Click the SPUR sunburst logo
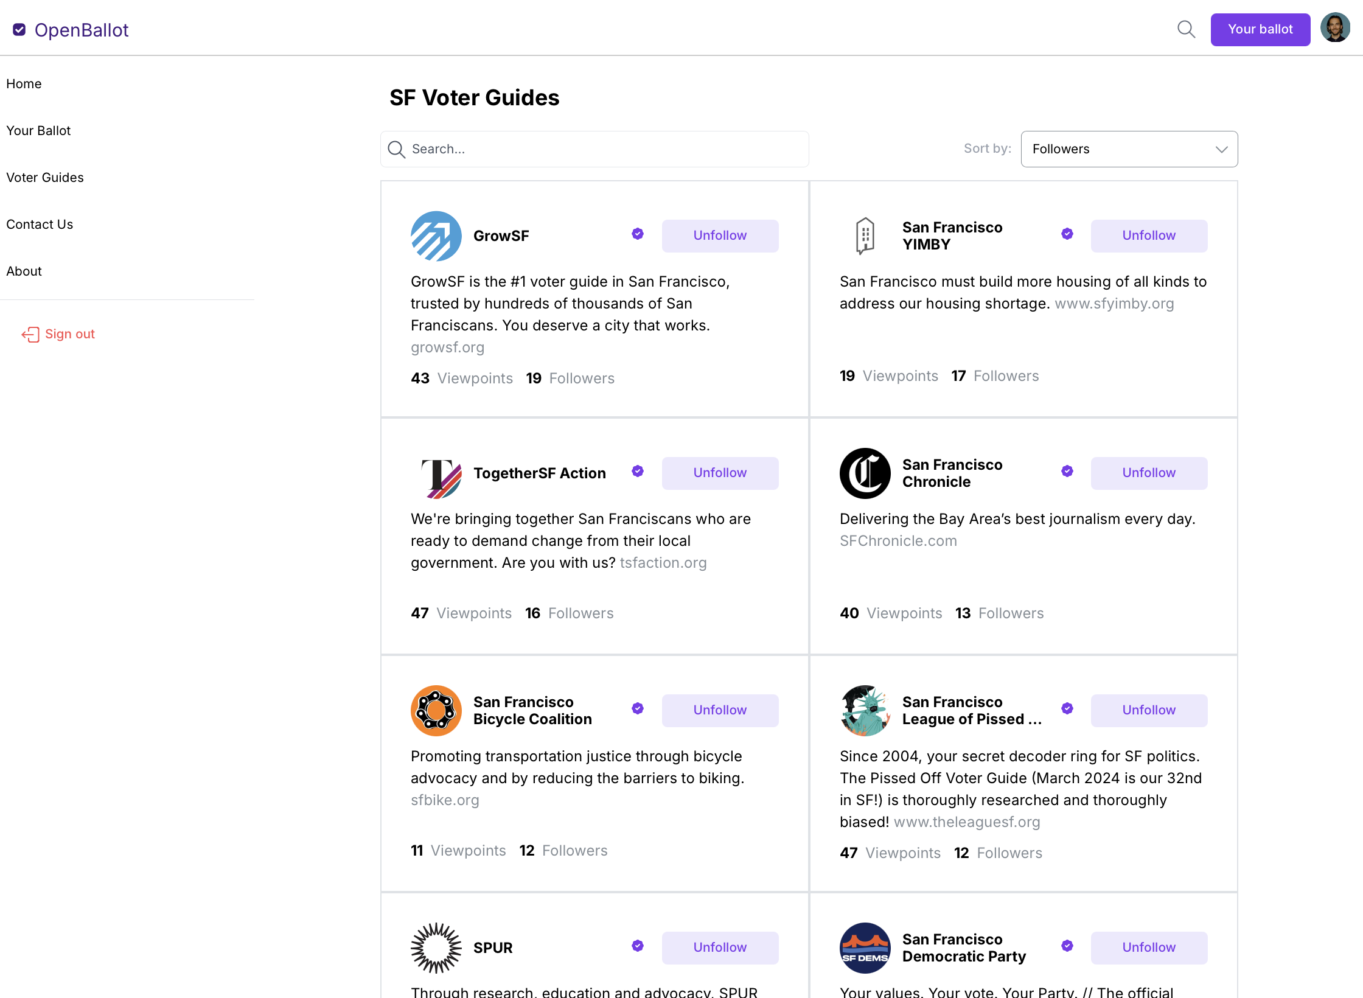This screenshot has width=1363, height=998. click(x=436, y=948)
